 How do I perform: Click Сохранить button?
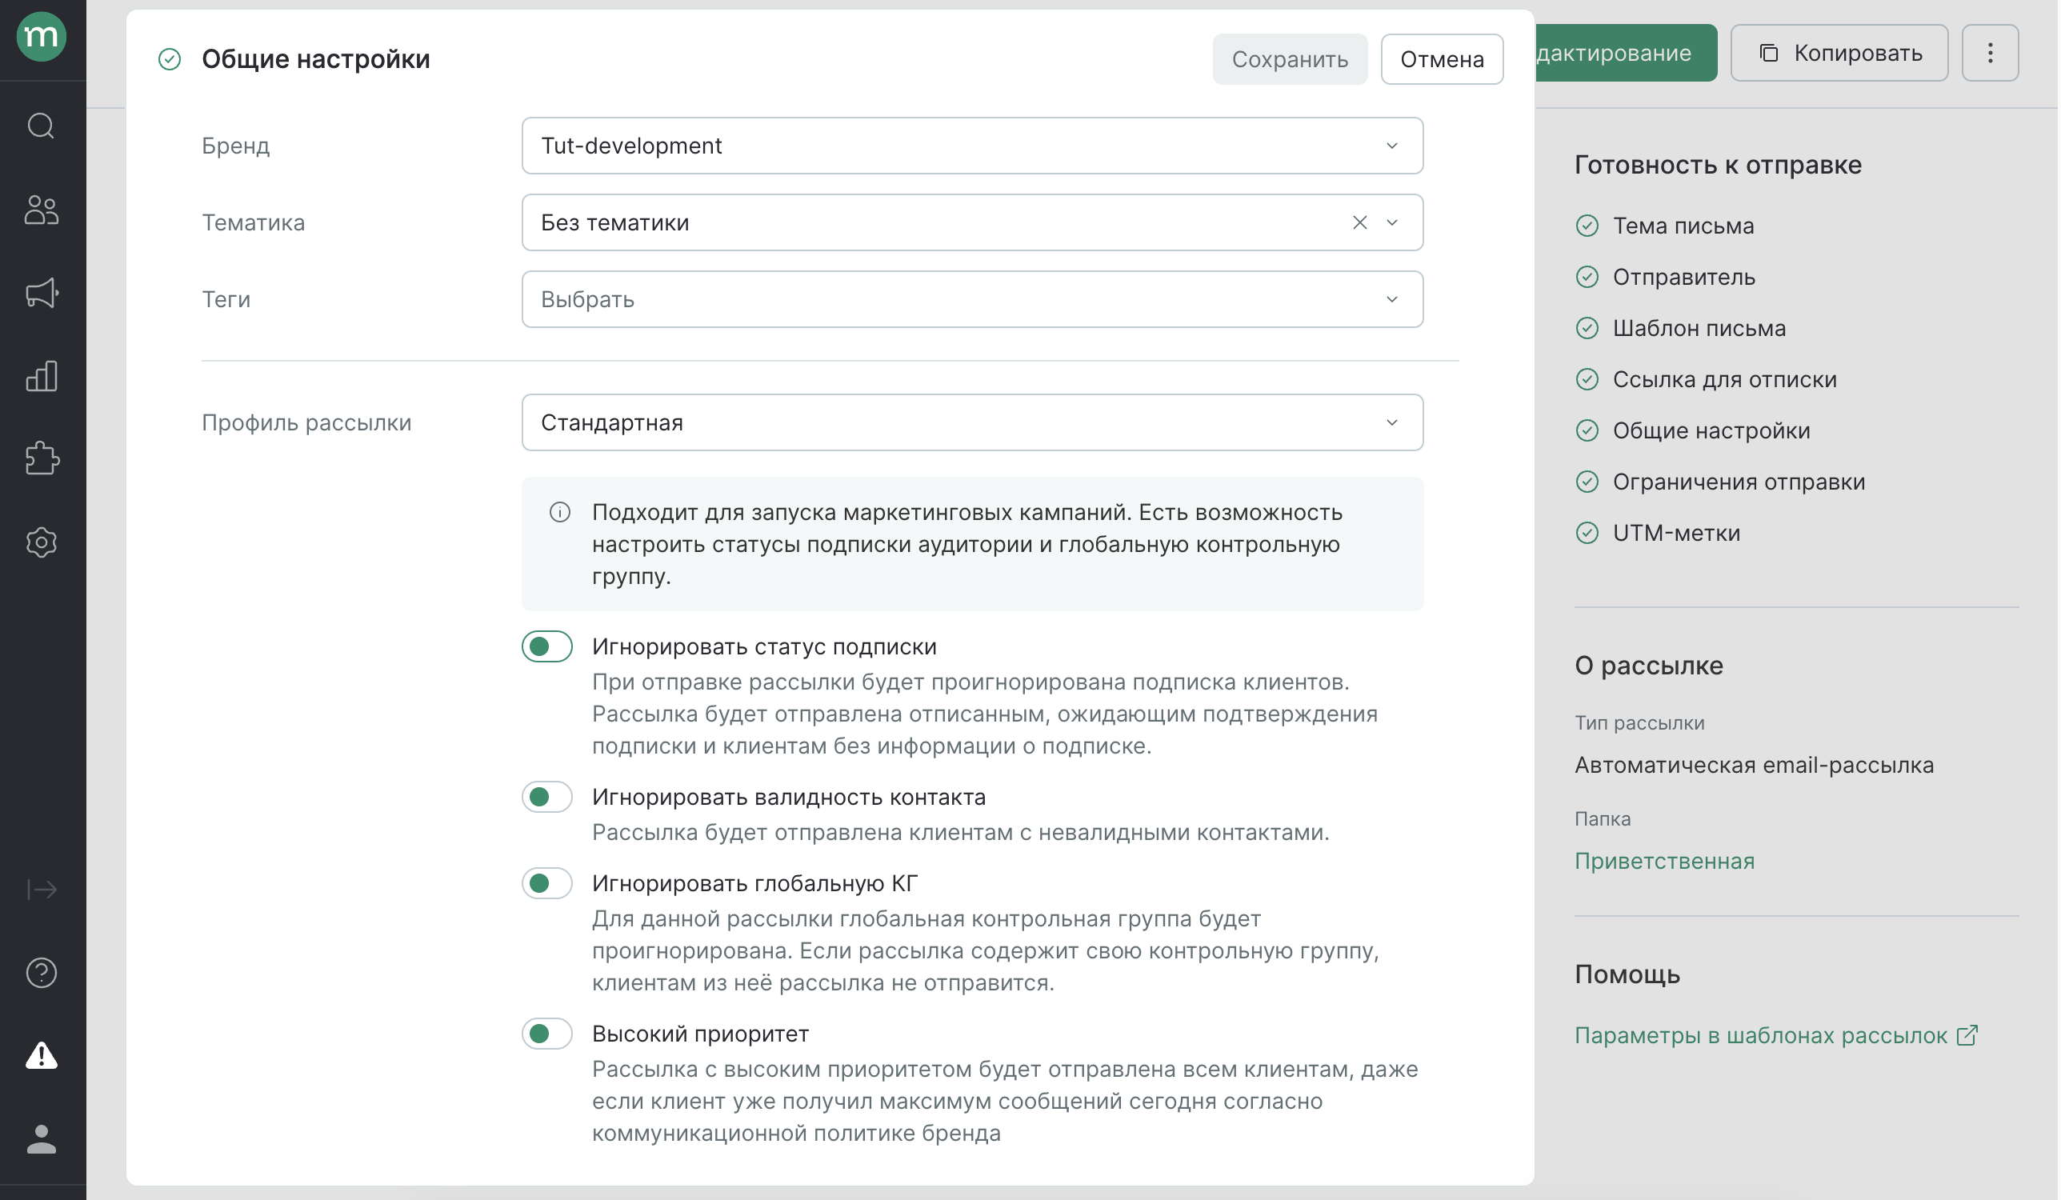1290,59
